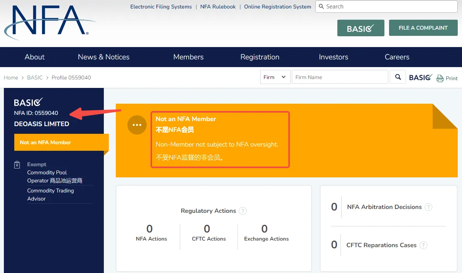Screen dimensions: 462x273
Task: Open the Firm search-type dropdown
Action: click(275, 77)
